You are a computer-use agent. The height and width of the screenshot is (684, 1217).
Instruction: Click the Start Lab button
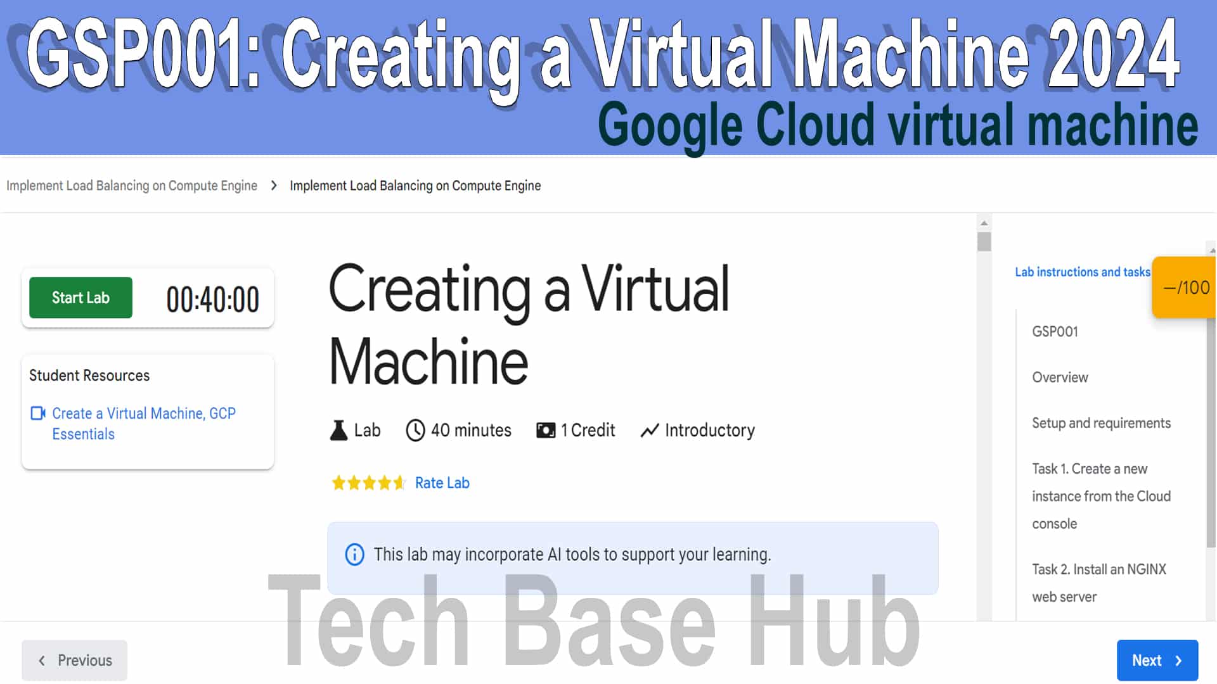click(x=80, y=297)
